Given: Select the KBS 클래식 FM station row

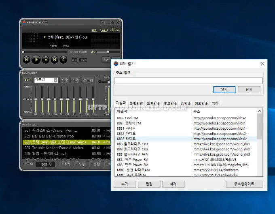Looking at the screenshot, I should [x=186, y=123].
